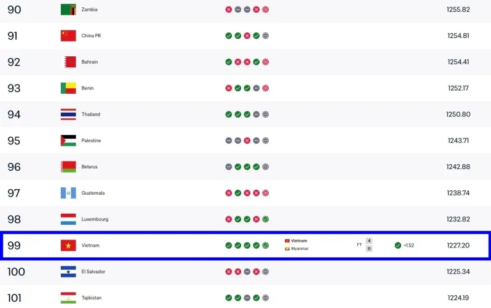Image resolution: width=491 pixels, height=308 pixels.
Task: Click the Thailand points 1250.80
Action: coord(458,115)
